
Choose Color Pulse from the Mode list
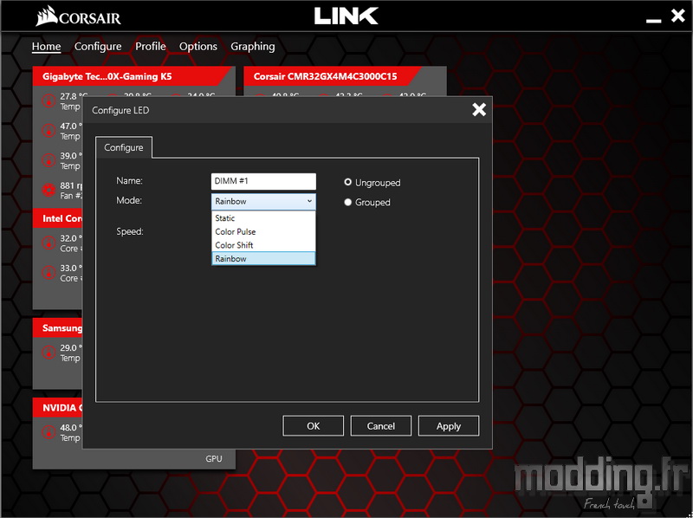click(x=263, y=231)
